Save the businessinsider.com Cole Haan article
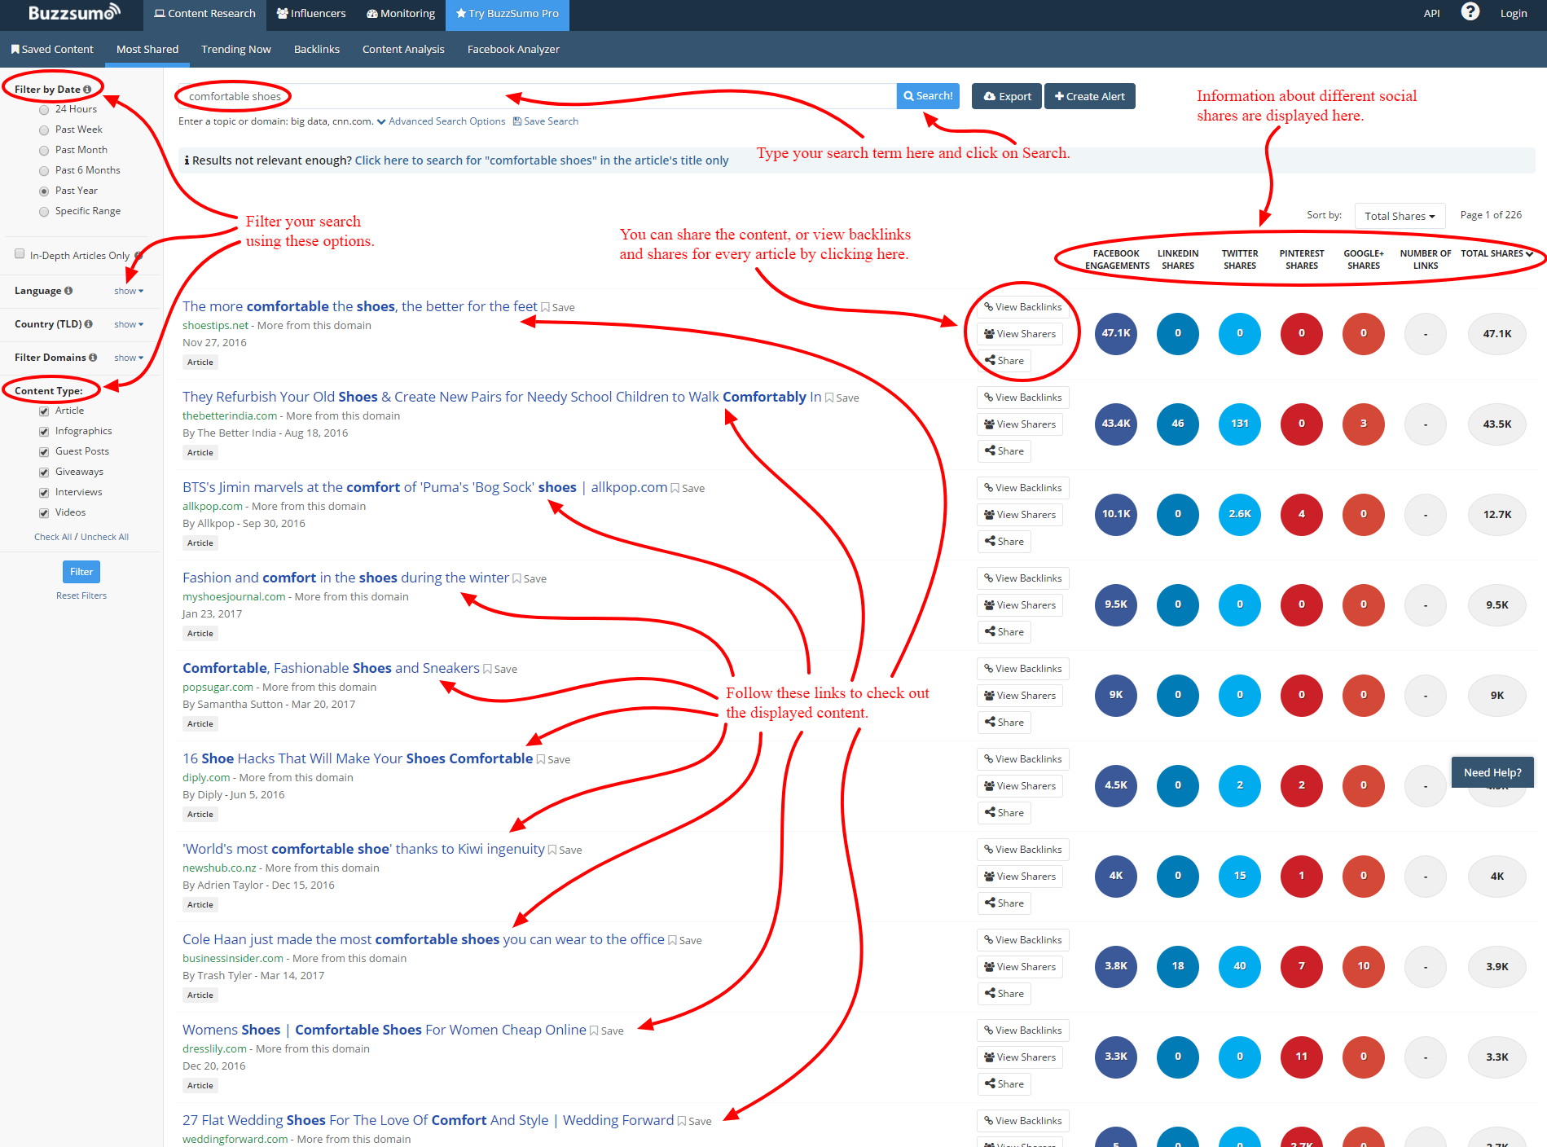Screen dimensions: 1547x1147 pos(685,941)
